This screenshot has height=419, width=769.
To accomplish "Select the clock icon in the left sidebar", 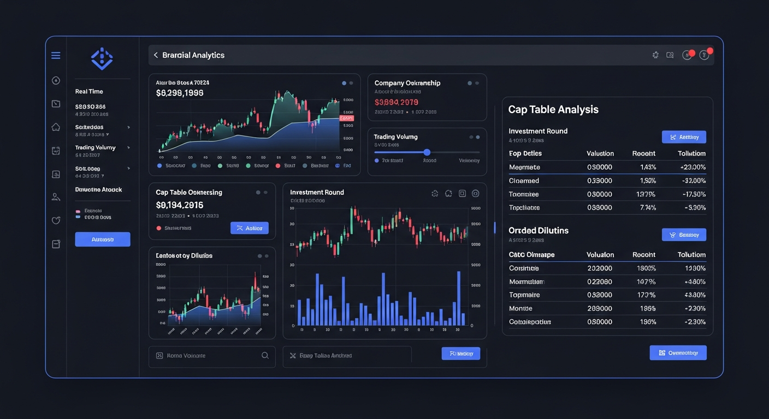I will [55, 80].
